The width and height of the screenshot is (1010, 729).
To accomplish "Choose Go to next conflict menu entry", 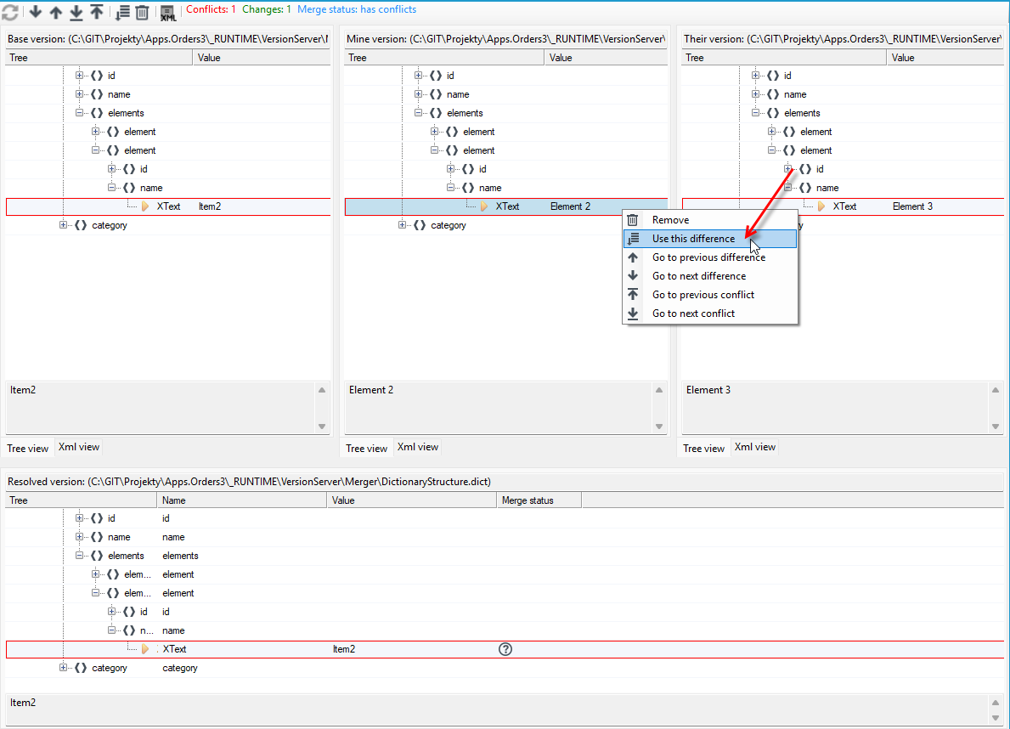I will (710, 314).
